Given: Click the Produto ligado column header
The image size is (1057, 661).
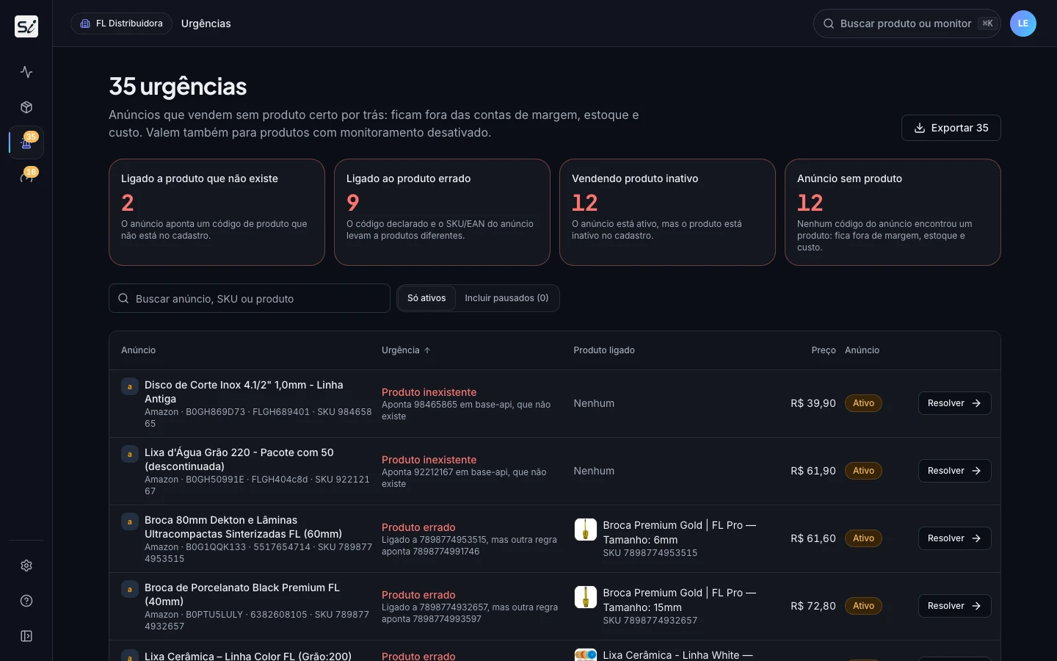Looking at the screenshot, I should click(x=604, y=350).
